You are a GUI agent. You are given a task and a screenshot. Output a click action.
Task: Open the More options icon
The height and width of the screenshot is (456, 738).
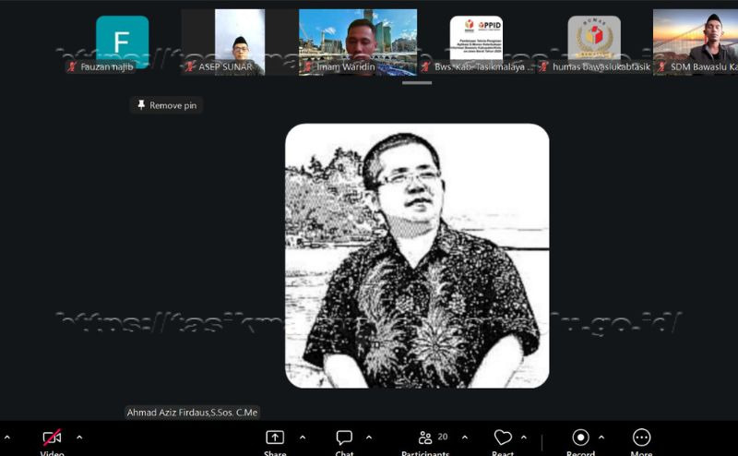pyautogui.click(x=641, y=438)
